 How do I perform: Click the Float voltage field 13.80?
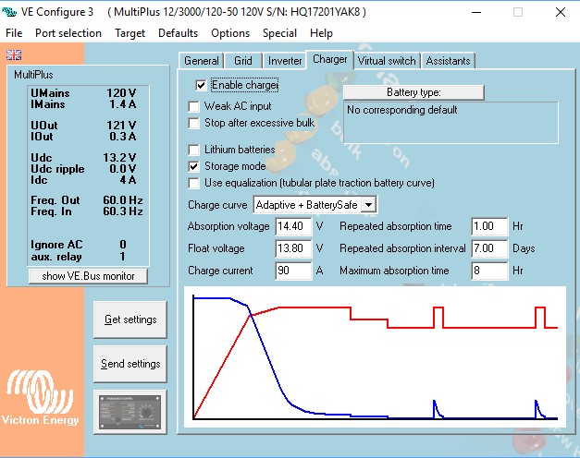293,248
